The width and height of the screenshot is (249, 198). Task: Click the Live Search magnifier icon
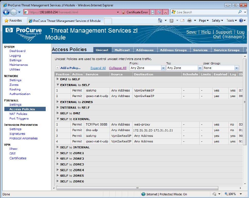240,12
